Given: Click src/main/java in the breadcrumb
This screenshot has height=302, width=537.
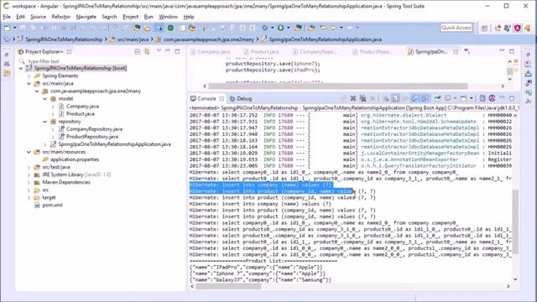Looking at the screenshot, I should [x=133, y=39].
